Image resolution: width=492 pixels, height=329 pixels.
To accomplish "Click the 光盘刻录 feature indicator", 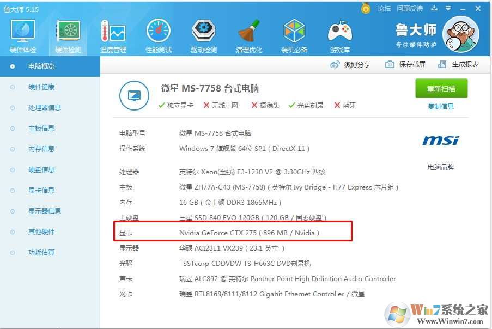I will click(x=306, y=105).
